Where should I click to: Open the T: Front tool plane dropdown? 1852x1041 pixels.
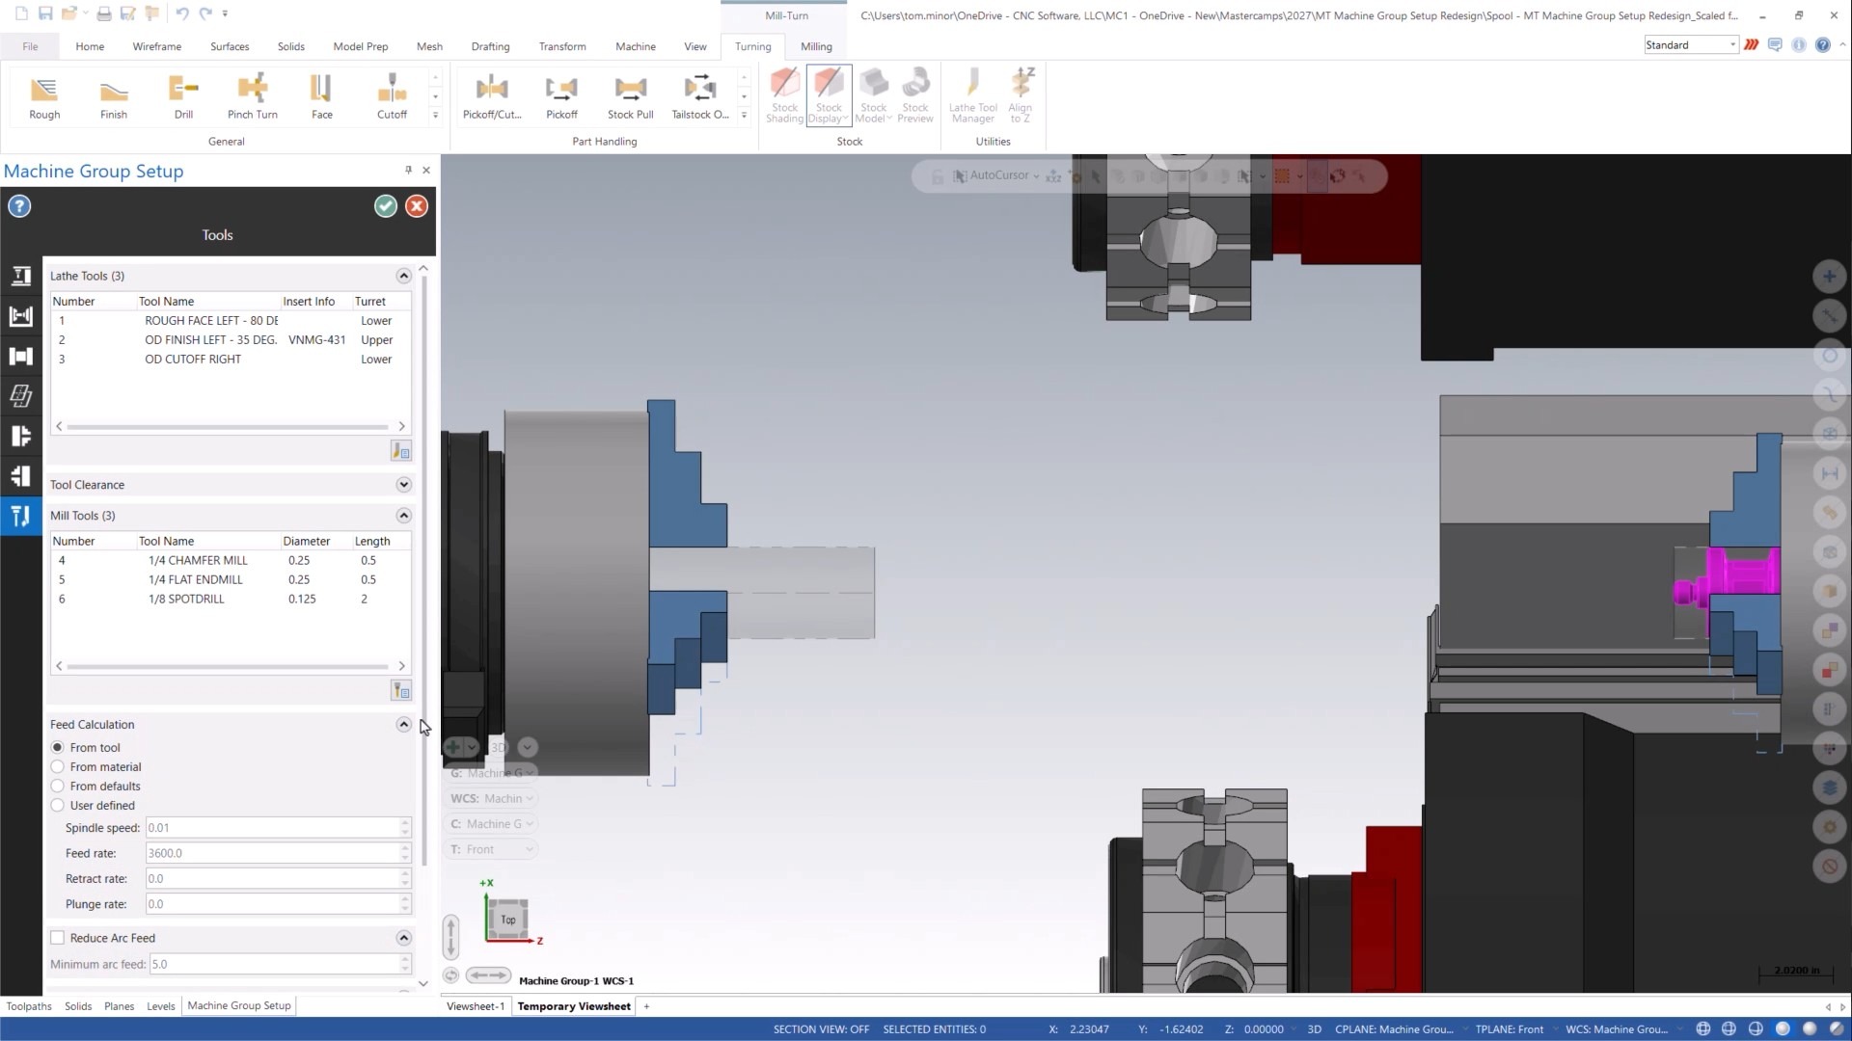pyautogui.click(x=491, y=850)
